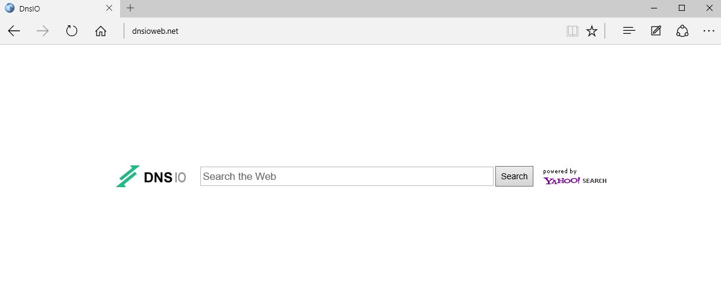Click the forward navigation arrow
The width and height of the screenshot is (721, 297).
pos(43,31)
